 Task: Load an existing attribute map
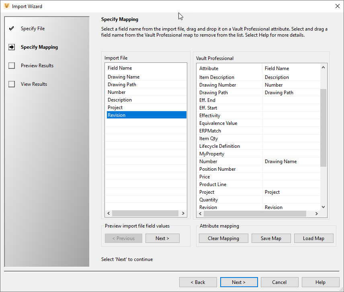click(x=313, y=238)
